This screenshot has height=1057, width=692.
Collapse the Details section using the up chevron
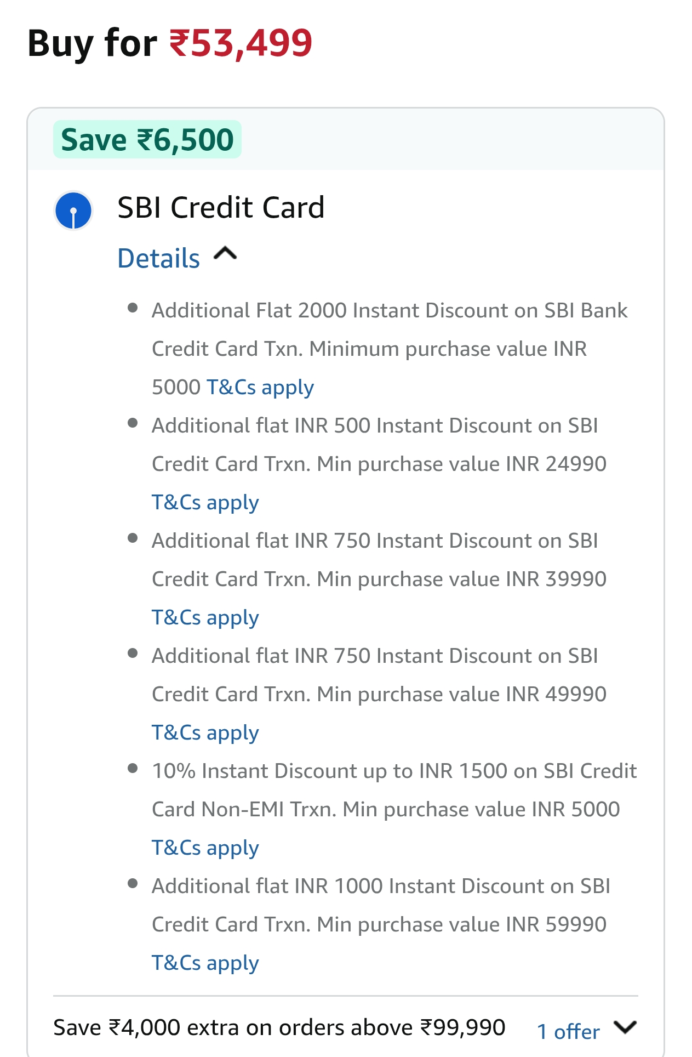pos(225,254)
